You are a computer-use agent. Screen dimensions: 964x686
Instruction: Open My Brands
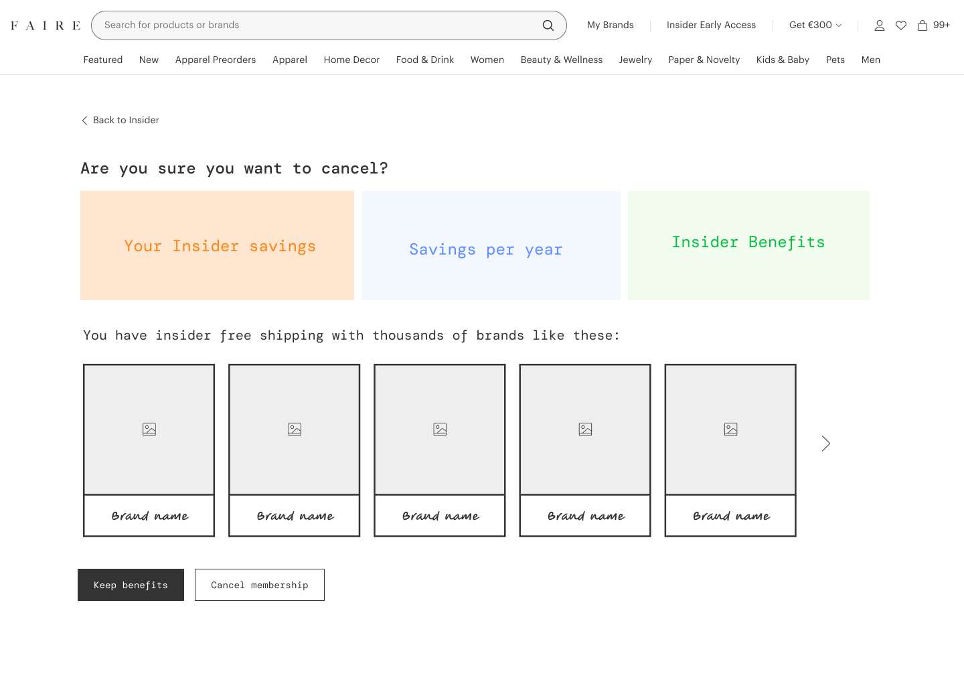[611, 25]
